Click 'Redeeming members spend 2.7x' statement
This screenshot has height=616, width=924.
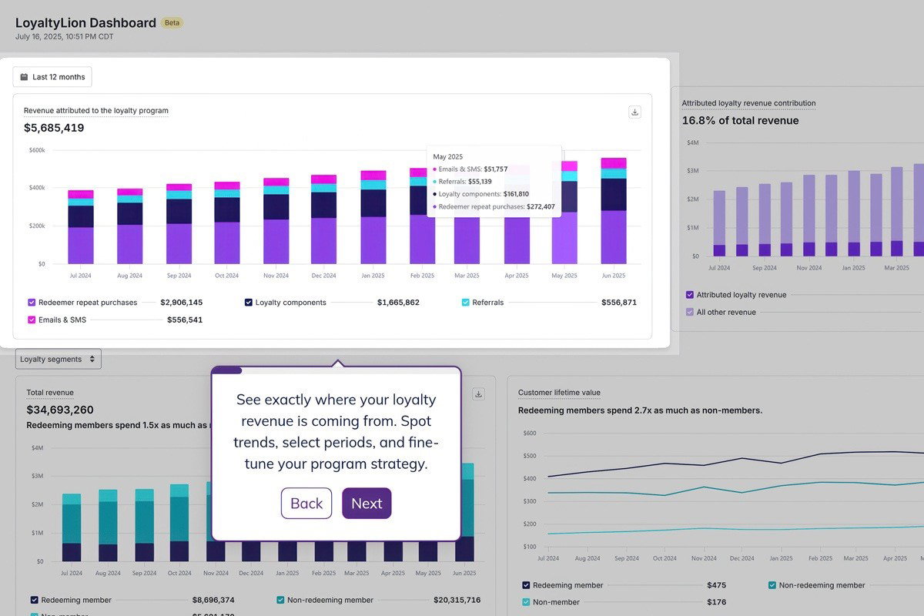(640, 410)
